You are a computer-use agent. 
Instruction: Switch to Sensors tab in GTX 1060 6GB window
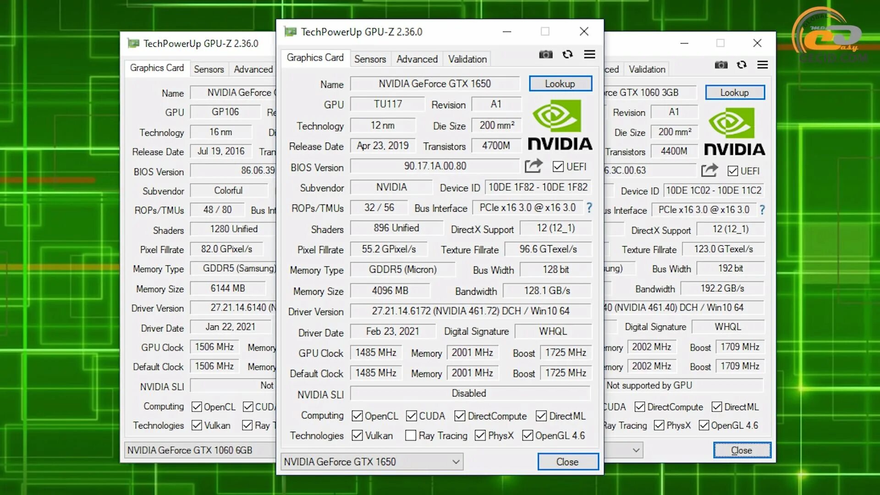(x=209, y=69)
